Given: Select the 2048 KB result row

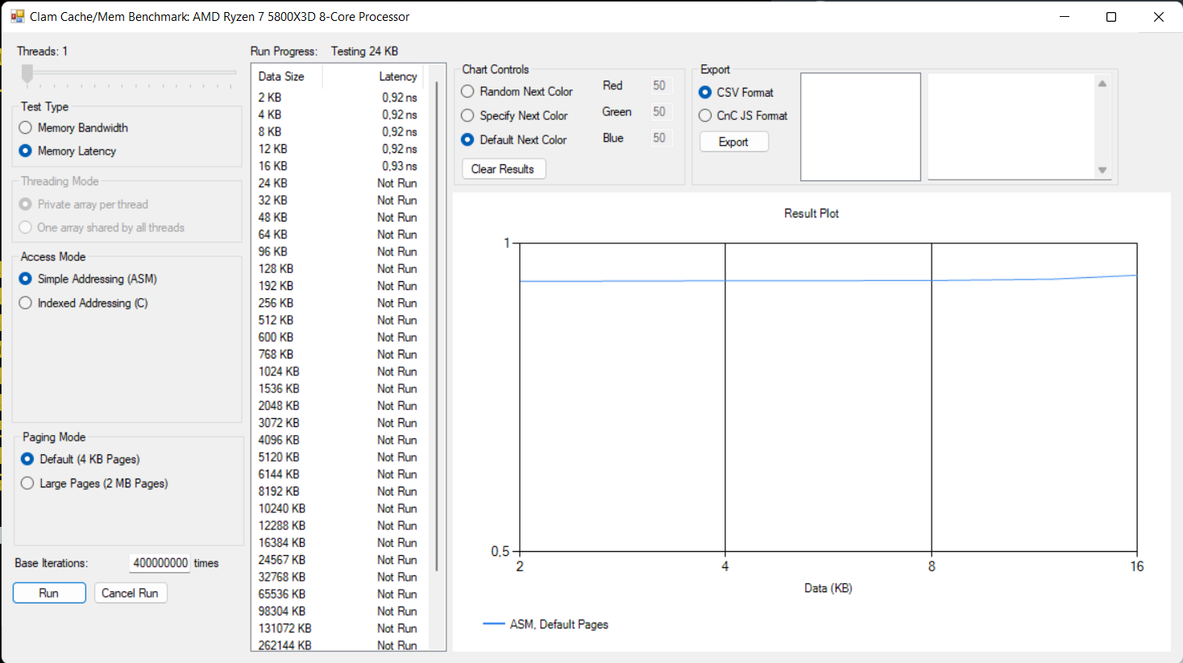Looking at the screenshot, I should click(338, 405).
